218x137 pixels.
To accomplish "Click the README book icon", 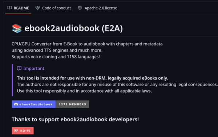I will point(9,8).
